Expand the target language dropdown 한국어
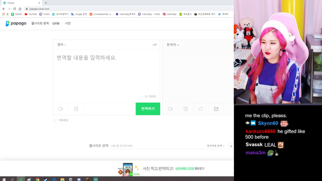This screenshot has width=322, height=181. 173,45
